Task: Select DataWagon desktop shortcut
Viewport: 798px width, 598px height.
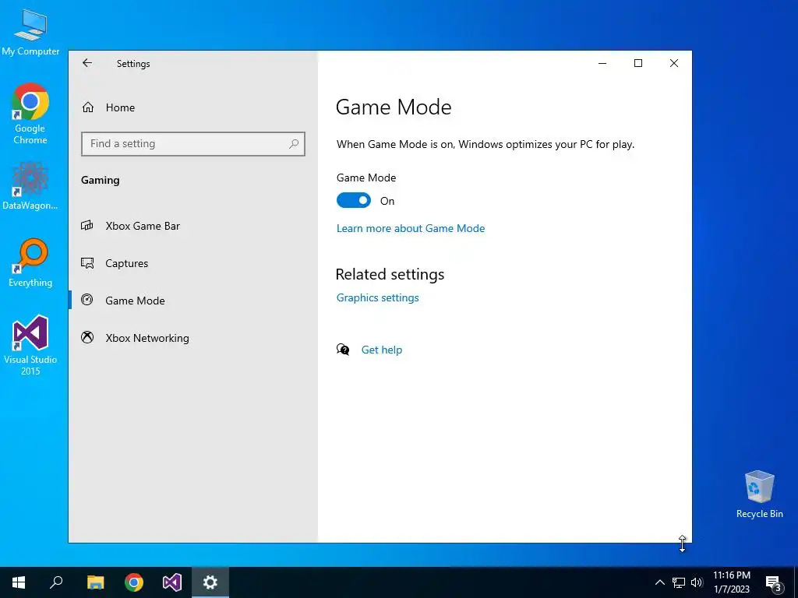Action: pyautogui.click(x=30, y=186)
